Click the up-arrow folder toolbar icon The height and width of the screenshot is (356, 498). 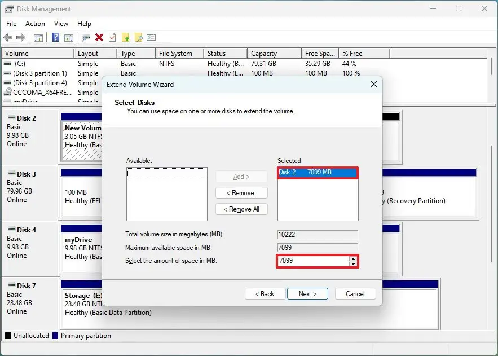coord(126,37)
